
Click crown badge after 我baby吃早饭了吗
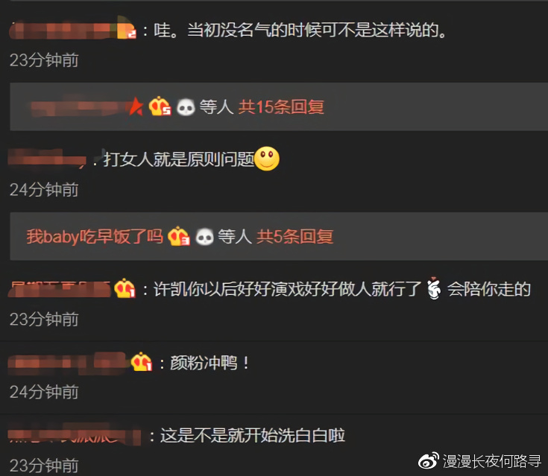[179, 236]
